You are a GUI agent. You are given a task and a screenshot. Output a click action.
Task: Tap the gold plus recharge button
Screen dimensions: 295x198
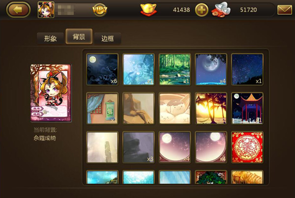click(202, 10)
